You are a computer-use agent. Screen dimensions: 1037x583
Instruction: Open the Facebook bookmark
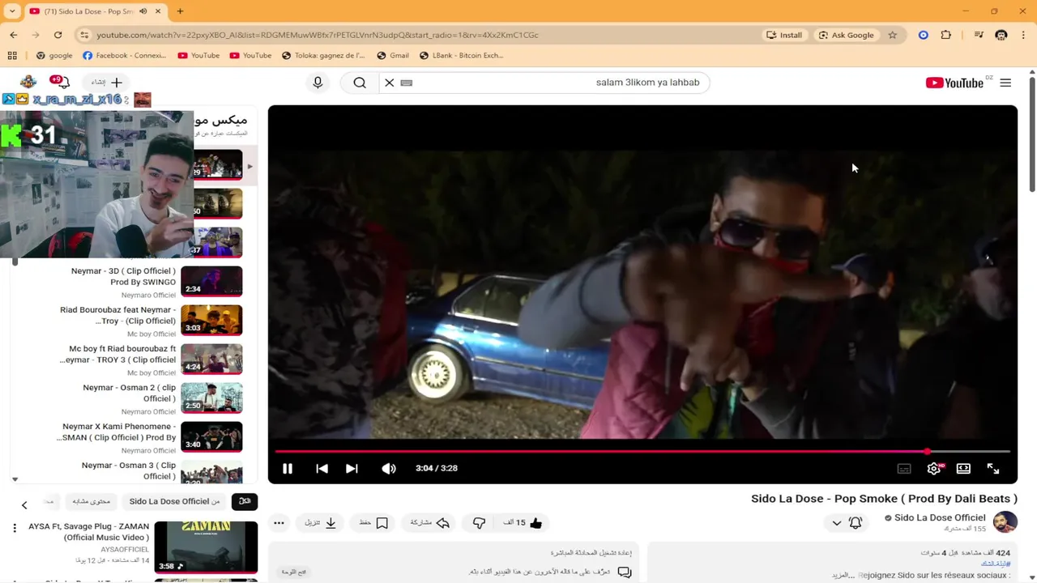(124, 55)
